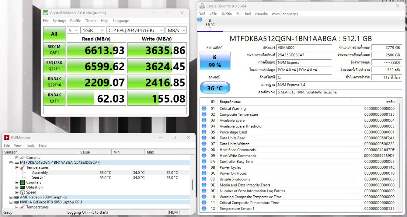This screenshot has height=217, width=407.
Task: Expand the Counters node in HWMonitor
Action: tap(17, 182)
